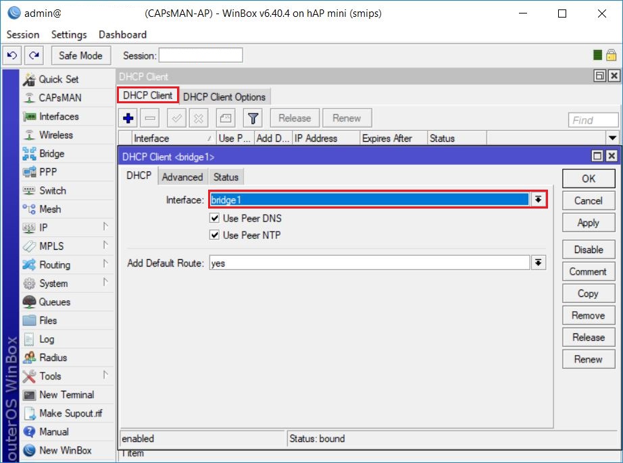623x463 pixels.
Task: Open the Interface dropdown arrow
Action: pos(538,200)
